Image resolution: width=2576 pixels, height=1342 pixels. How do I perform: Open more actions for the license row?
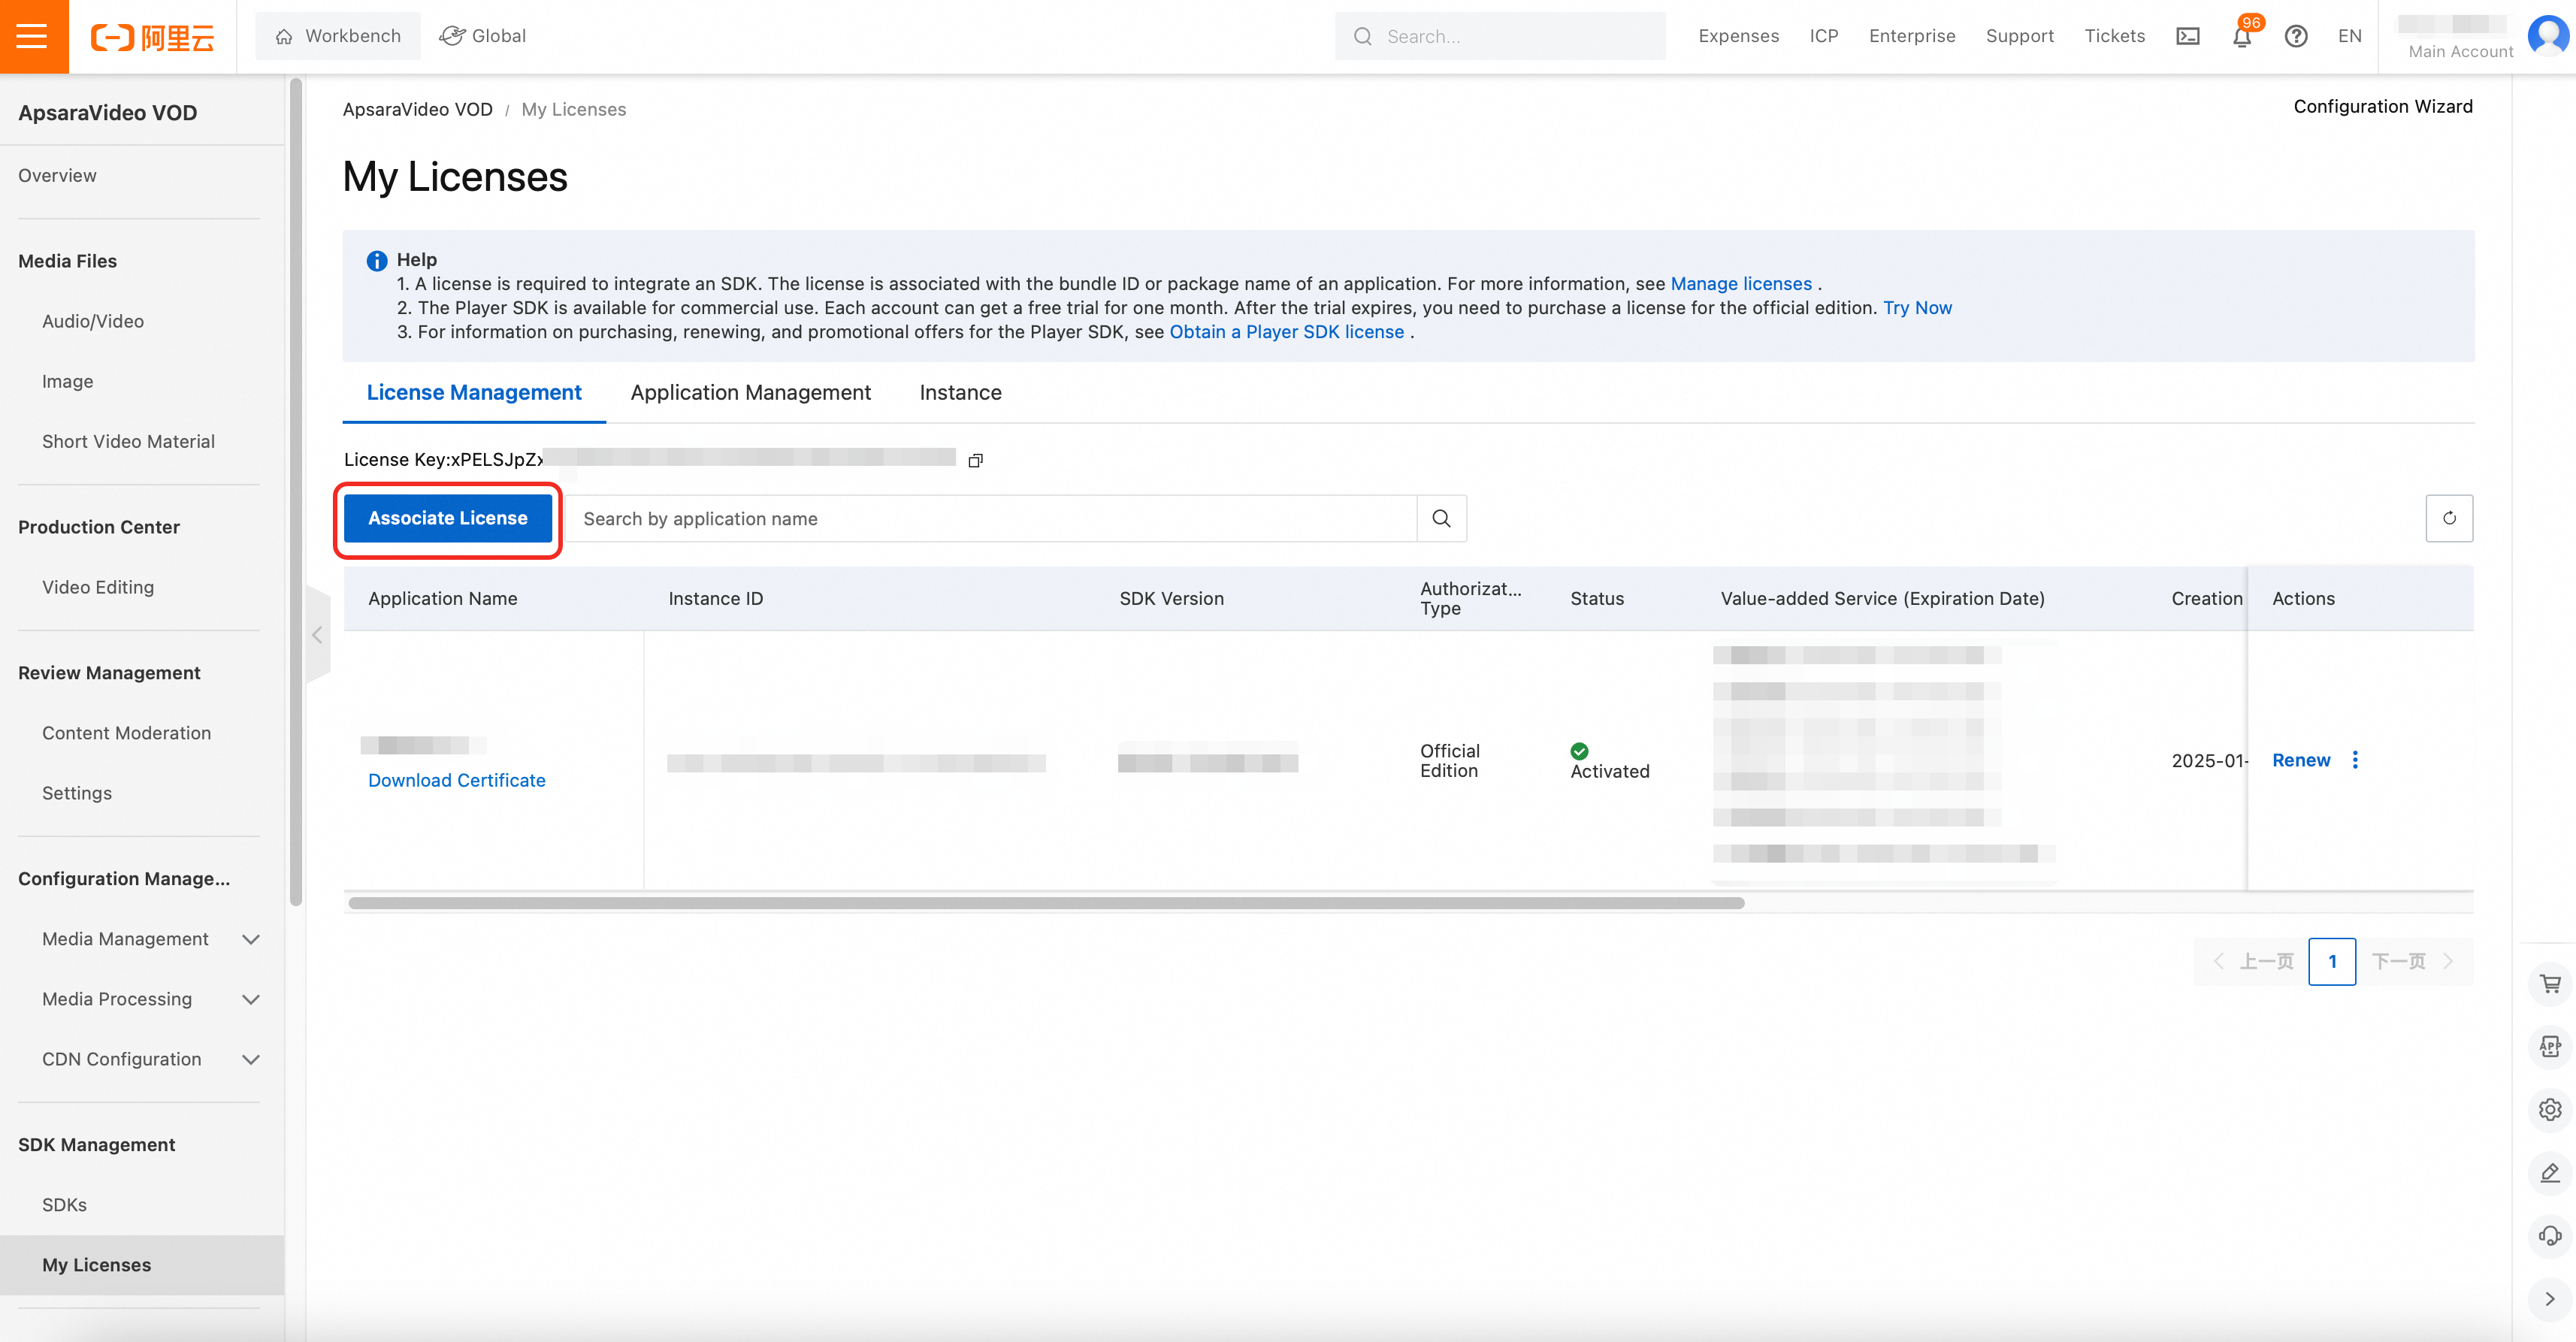click(2355, 760)
